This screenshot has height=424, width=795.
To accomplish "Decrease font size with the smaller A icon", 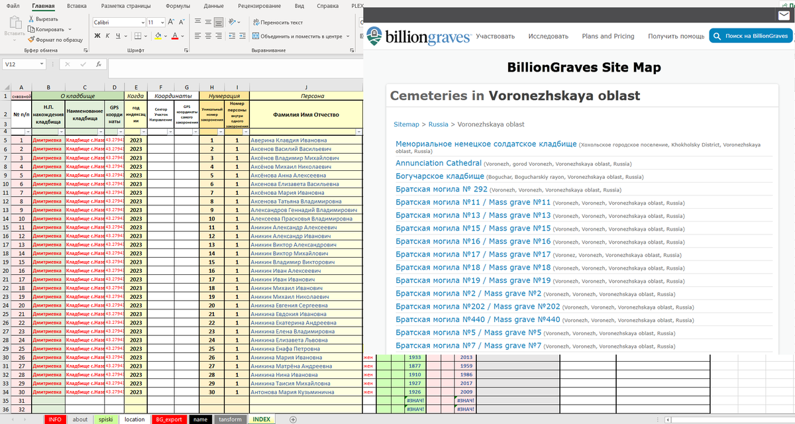I will coord(182,22).
